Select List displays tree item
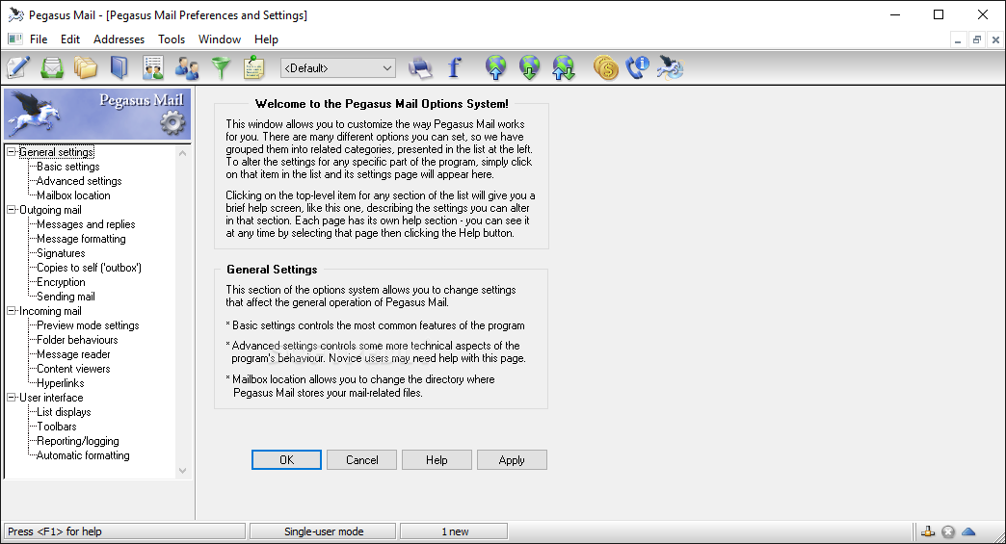The image size is (1006, 544). coord(64,412)
